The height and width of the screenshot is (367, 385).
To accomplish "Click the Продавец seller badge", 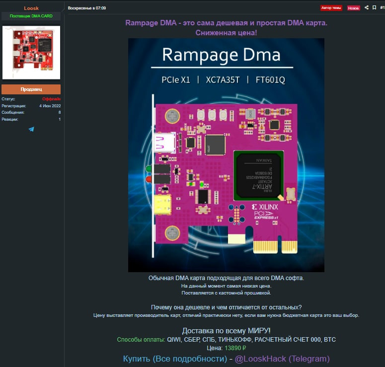I will point(31,89).
